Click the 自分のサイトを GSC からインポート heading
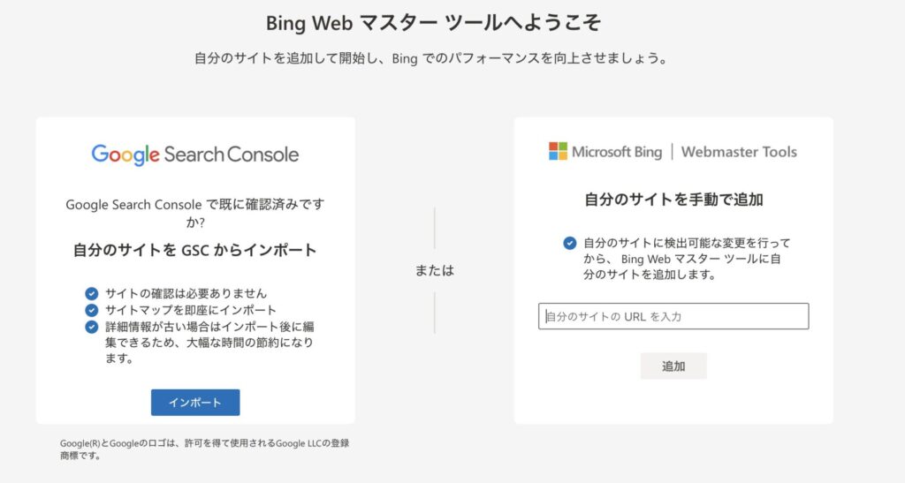 click(195, 250)
